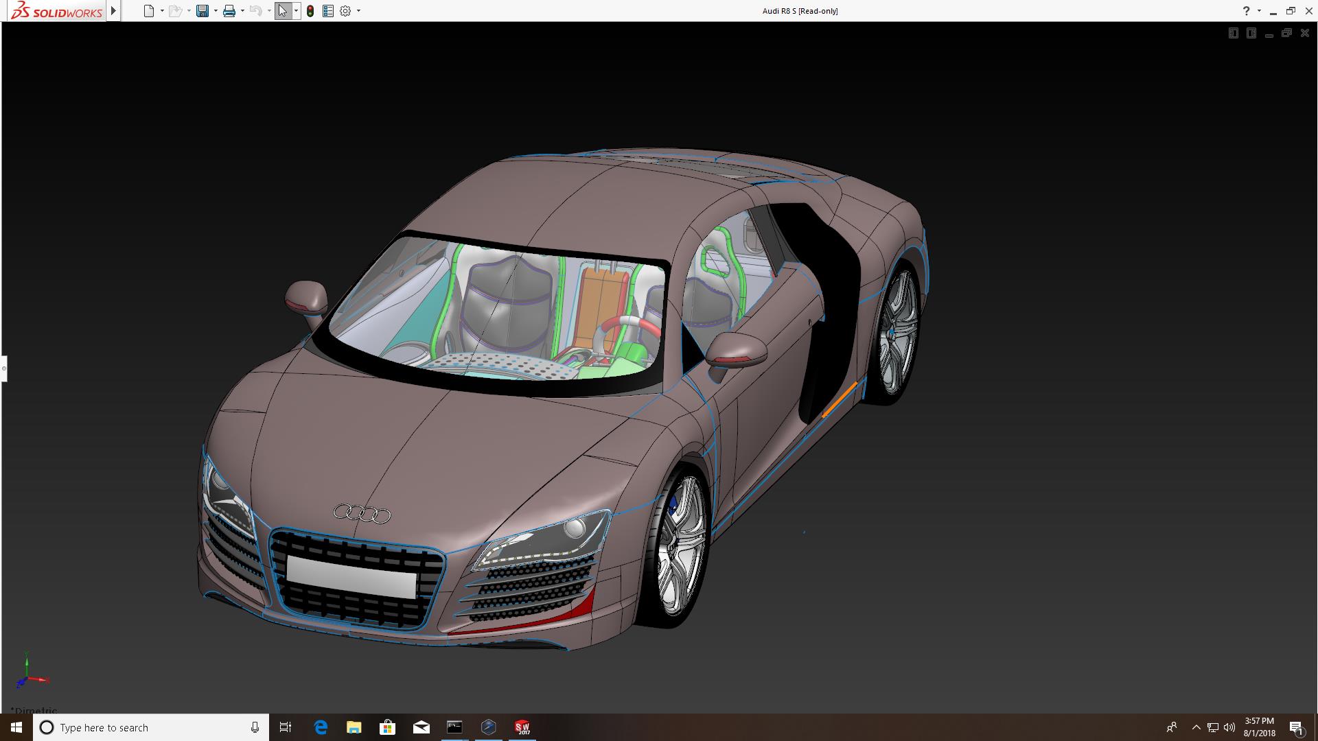Open File Properties list icon
The width and height of the screenshot is (1318, 741).
328,11
